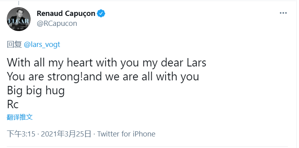Click the thread connector line above the avatar
Viewport: 299px width, 148px height.
point(19,3)
